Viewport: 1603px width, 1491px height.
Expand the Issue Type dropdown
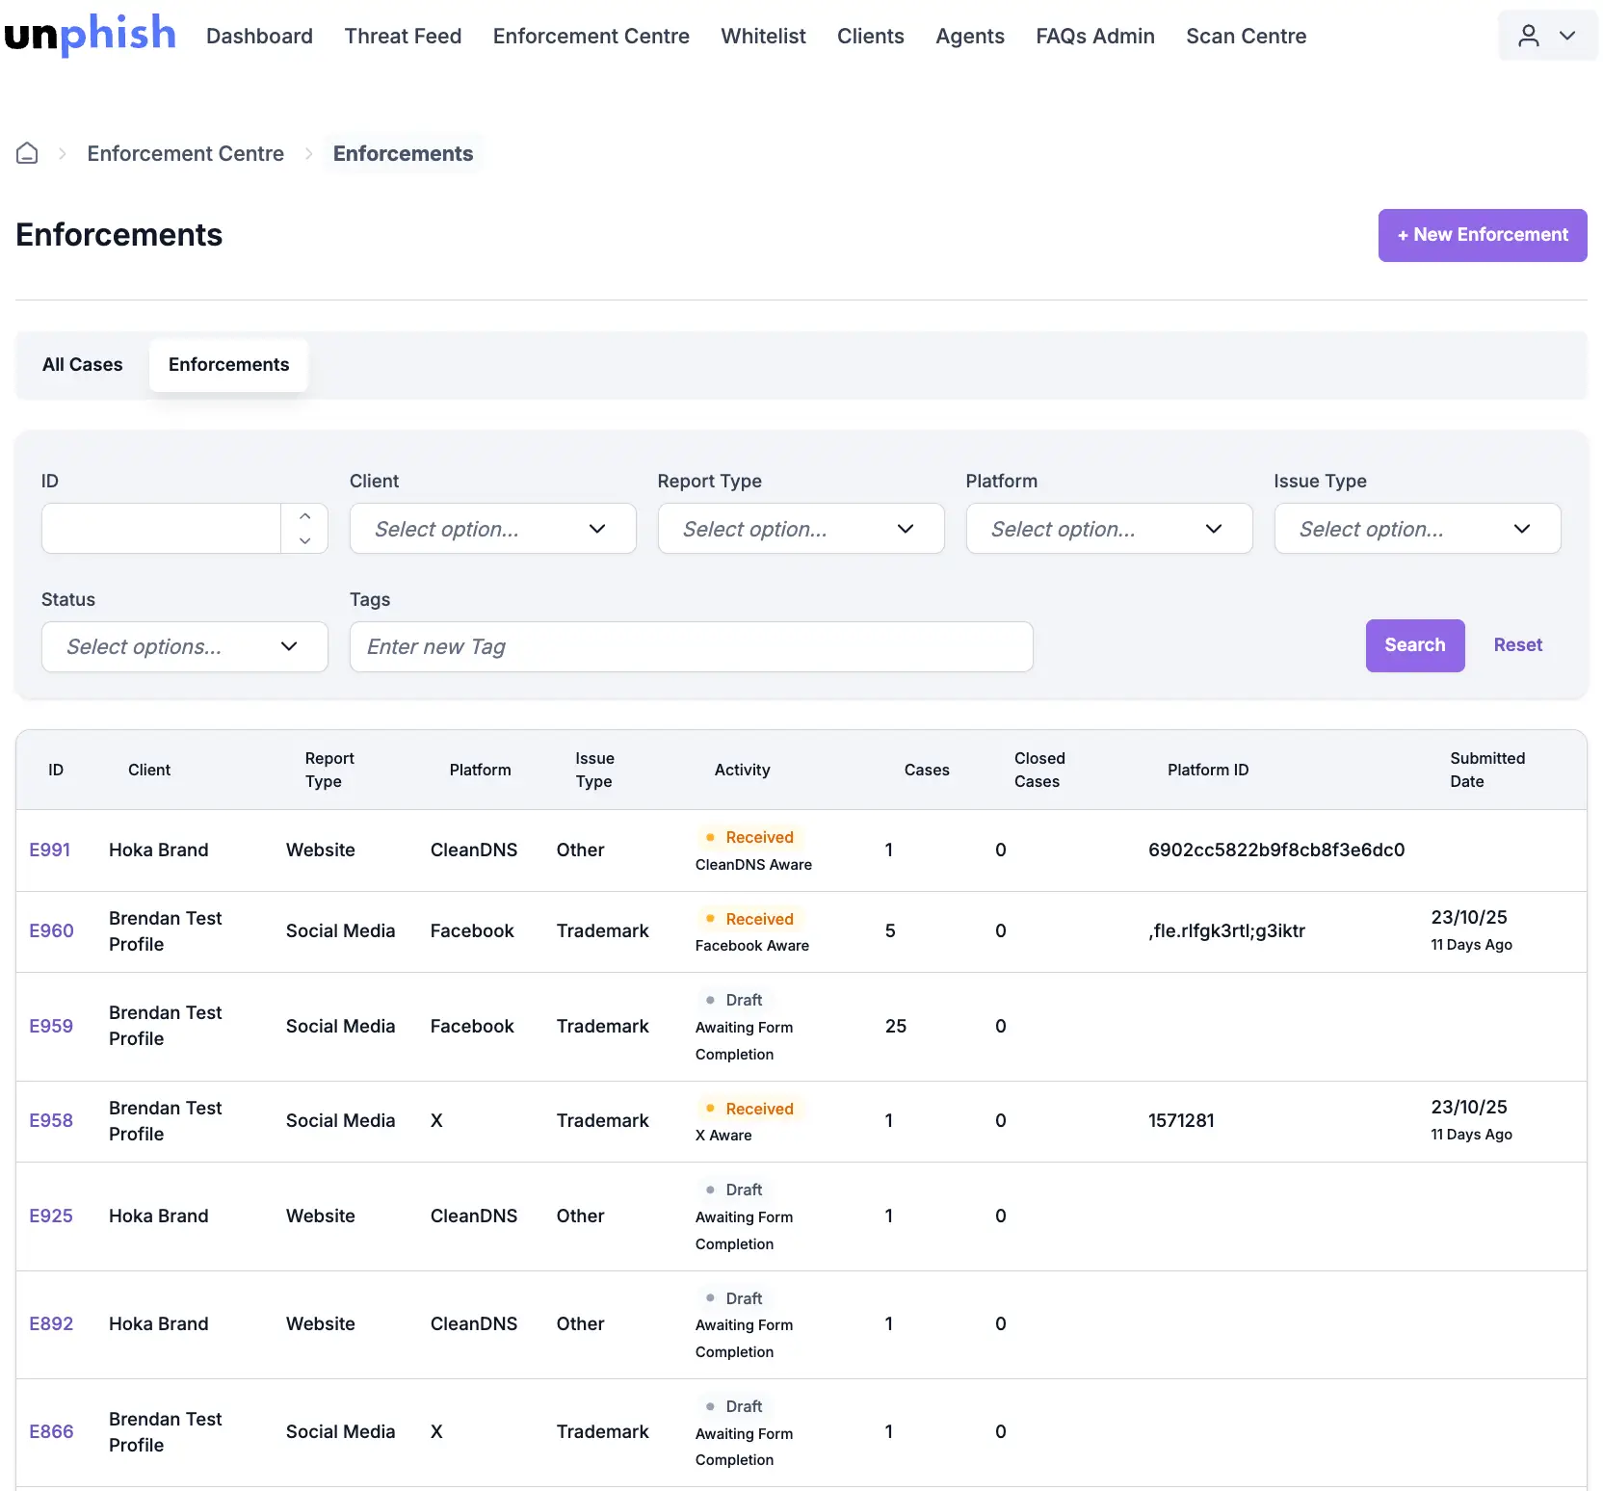tap(1416, 529)
